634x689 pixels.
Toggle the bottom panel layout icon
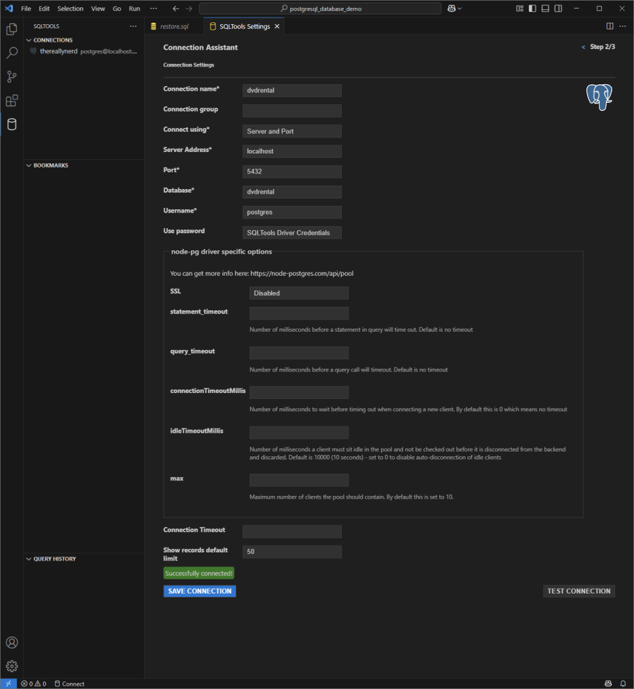point(545,9)
